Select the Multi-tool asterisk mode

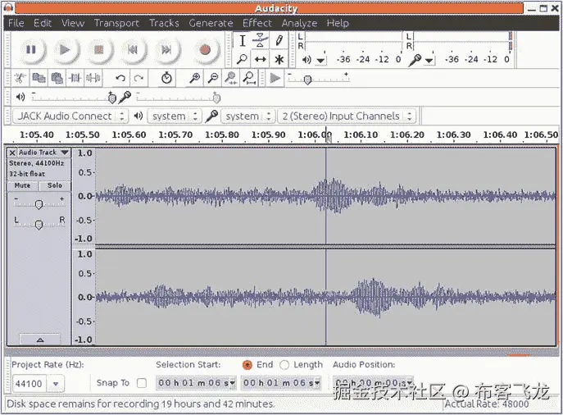(x=279, y=58)
